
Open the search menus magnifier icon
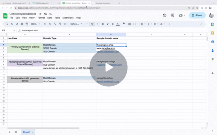7,24
